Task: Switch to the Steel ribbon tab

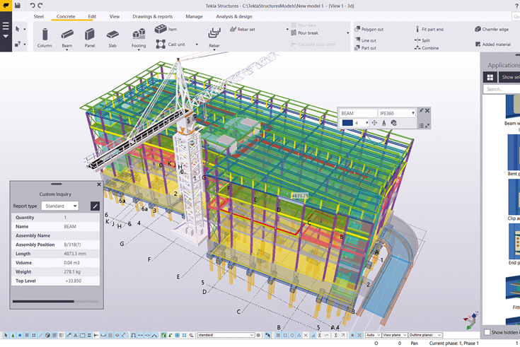Action: [x=39, y=16]
